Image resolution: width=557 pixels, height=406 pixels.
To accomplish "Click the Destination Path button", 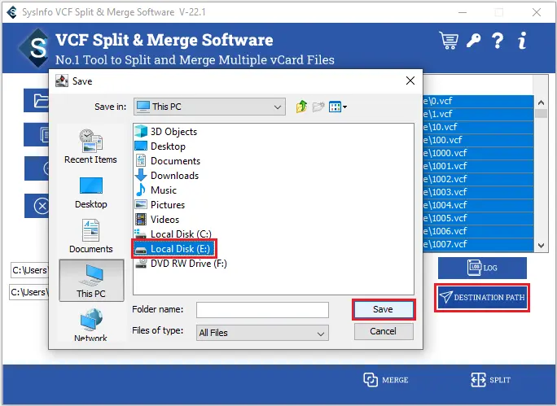I will (482, 298).
